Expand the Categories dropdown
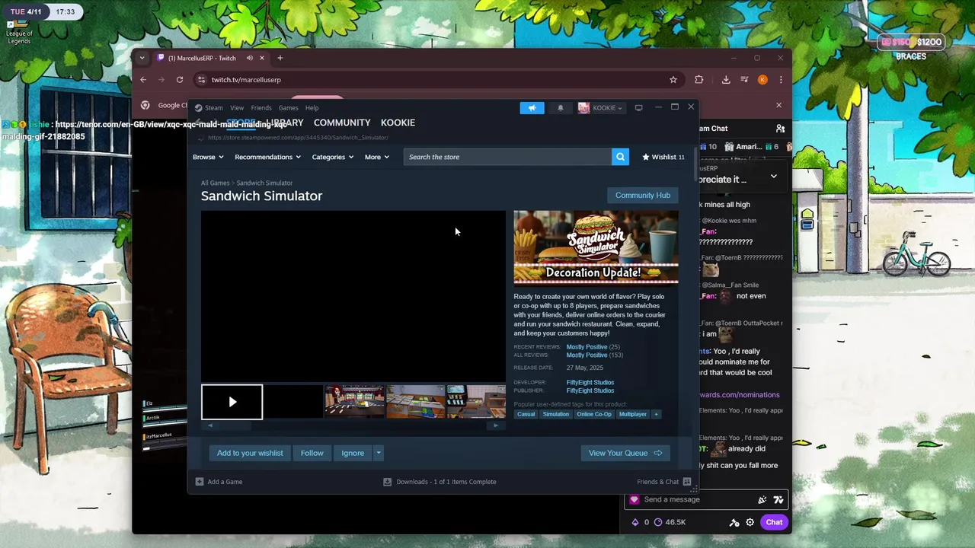This screenshot has height=548, width=975. click(x=332, y=157)
